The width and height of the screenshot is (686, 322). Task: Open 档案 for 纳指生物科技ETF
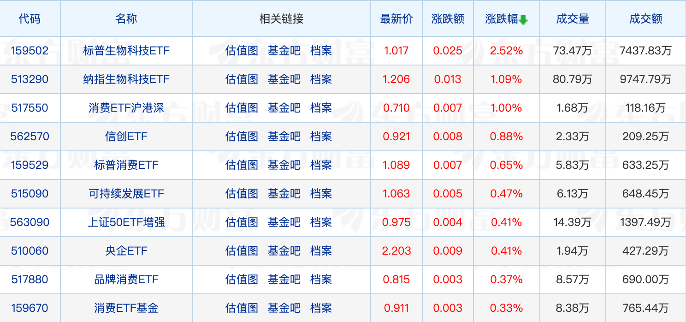pos(321,79)
